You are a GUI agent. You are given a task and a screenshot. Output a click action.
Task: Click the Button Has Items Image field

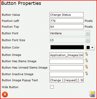67,61
